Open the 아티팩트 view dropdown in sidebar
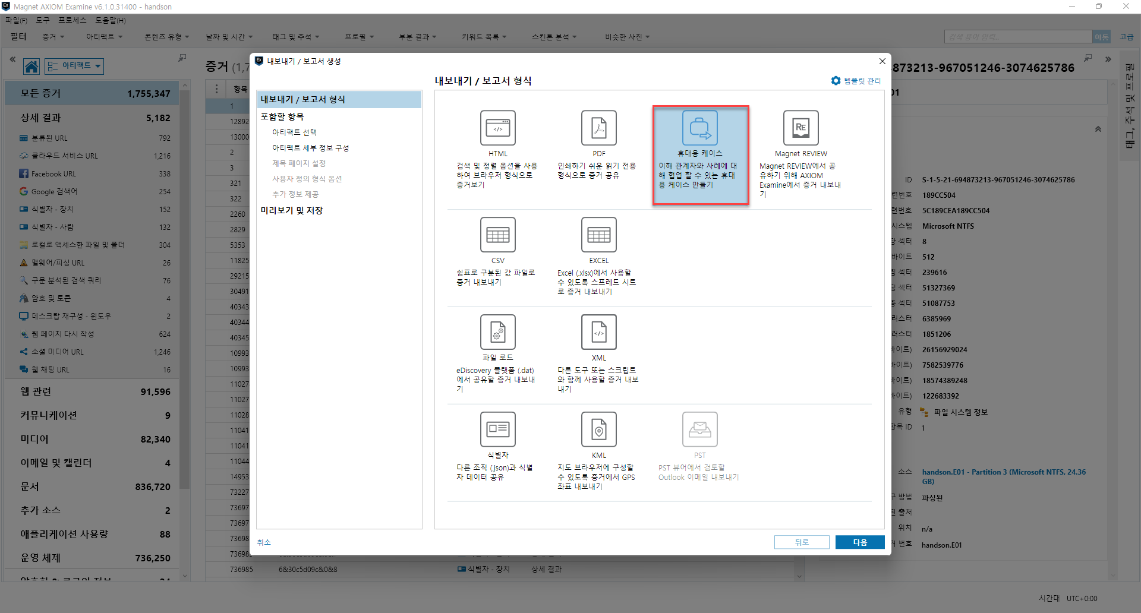Screen dimensions: 1141x613 pyautogui.click(x=74, y=66)
